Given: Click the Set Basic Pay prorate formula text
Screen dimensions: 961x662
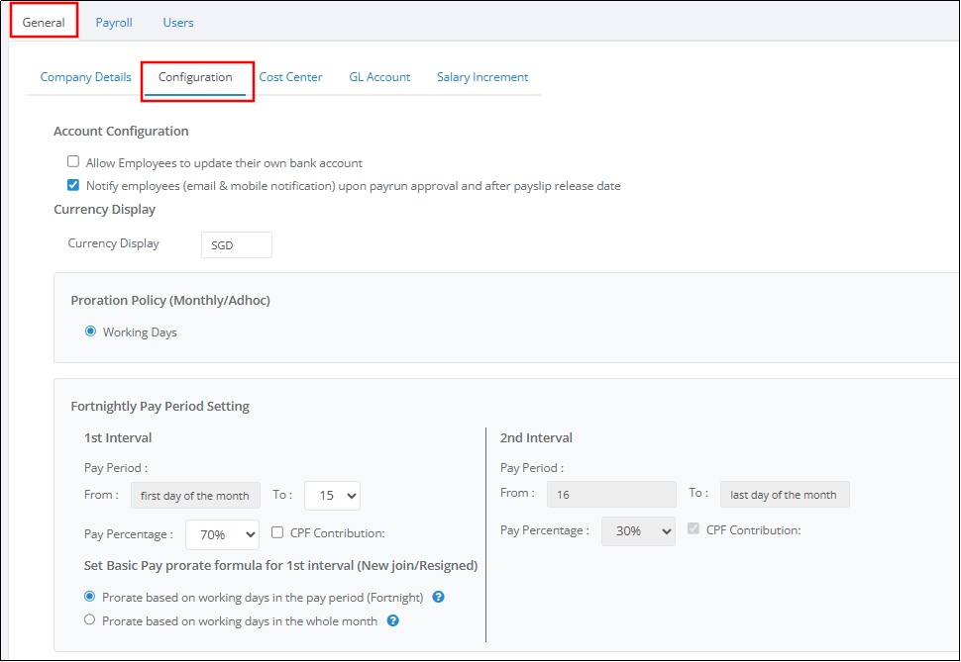Looking at the screenshot, I should (x=280, y=565).
